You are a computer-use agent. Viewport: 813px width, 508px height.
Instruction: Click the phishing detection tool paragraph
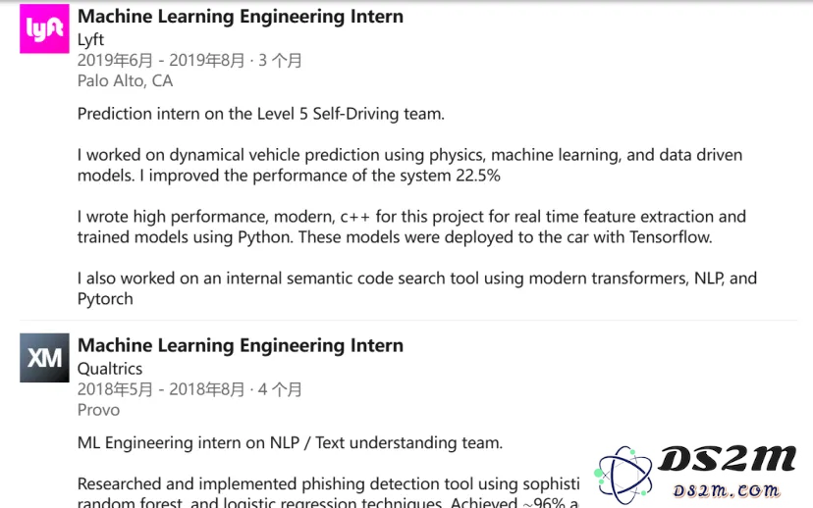(328, 492)
